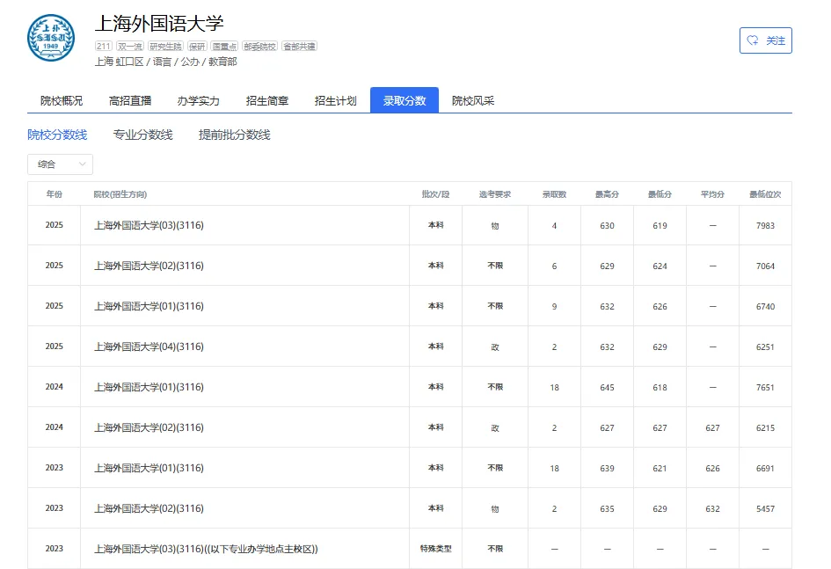Click row 2024 上海外国语大学(02)(3116)
The width and height of the screenshot is (831, 569).
(410, 427)
